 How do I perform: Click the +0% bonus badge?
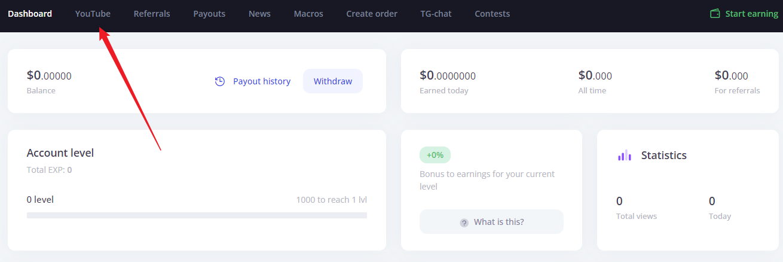tap(435, 155)
